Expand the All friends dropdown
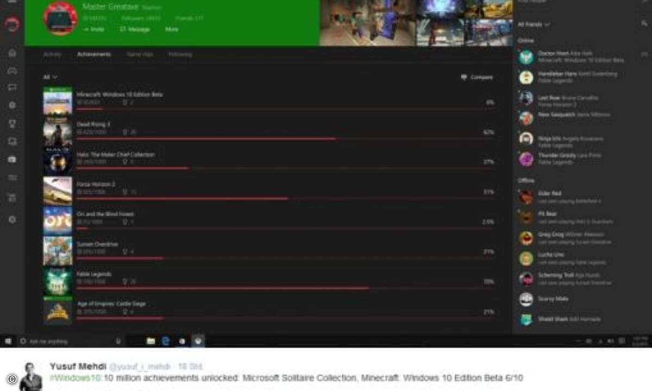Viewport: 652px width, 391px height. click(x=533, y=24)
